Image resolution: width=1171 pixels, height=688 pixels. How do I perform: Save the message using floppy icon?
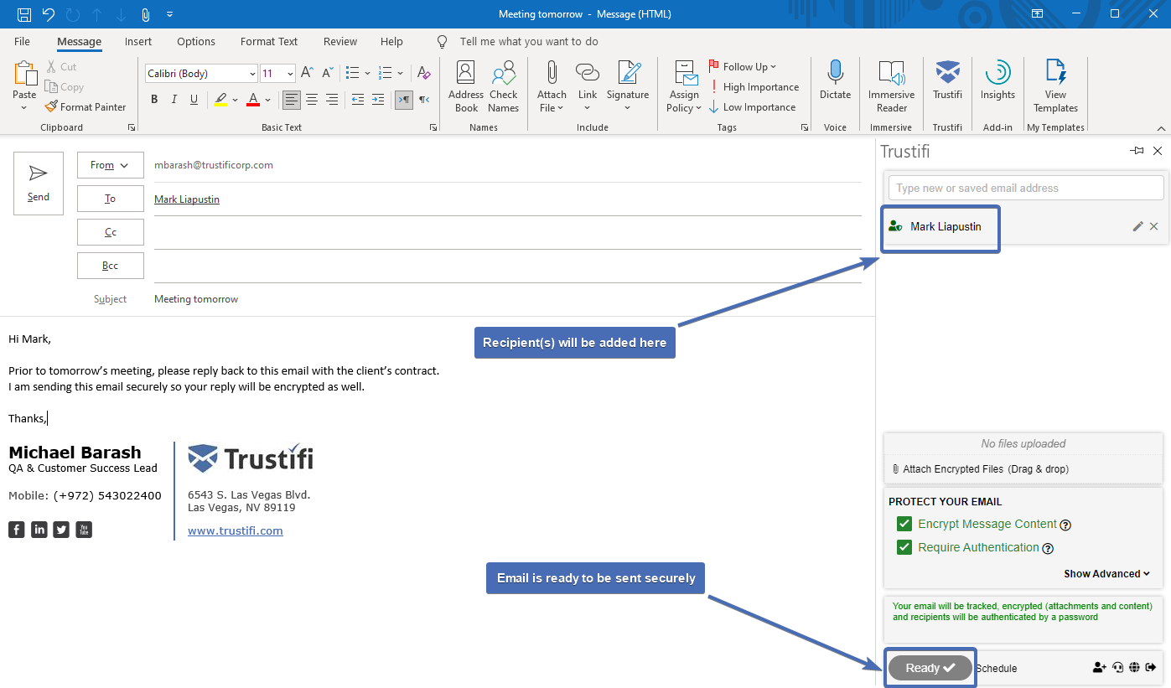[24, 14]
